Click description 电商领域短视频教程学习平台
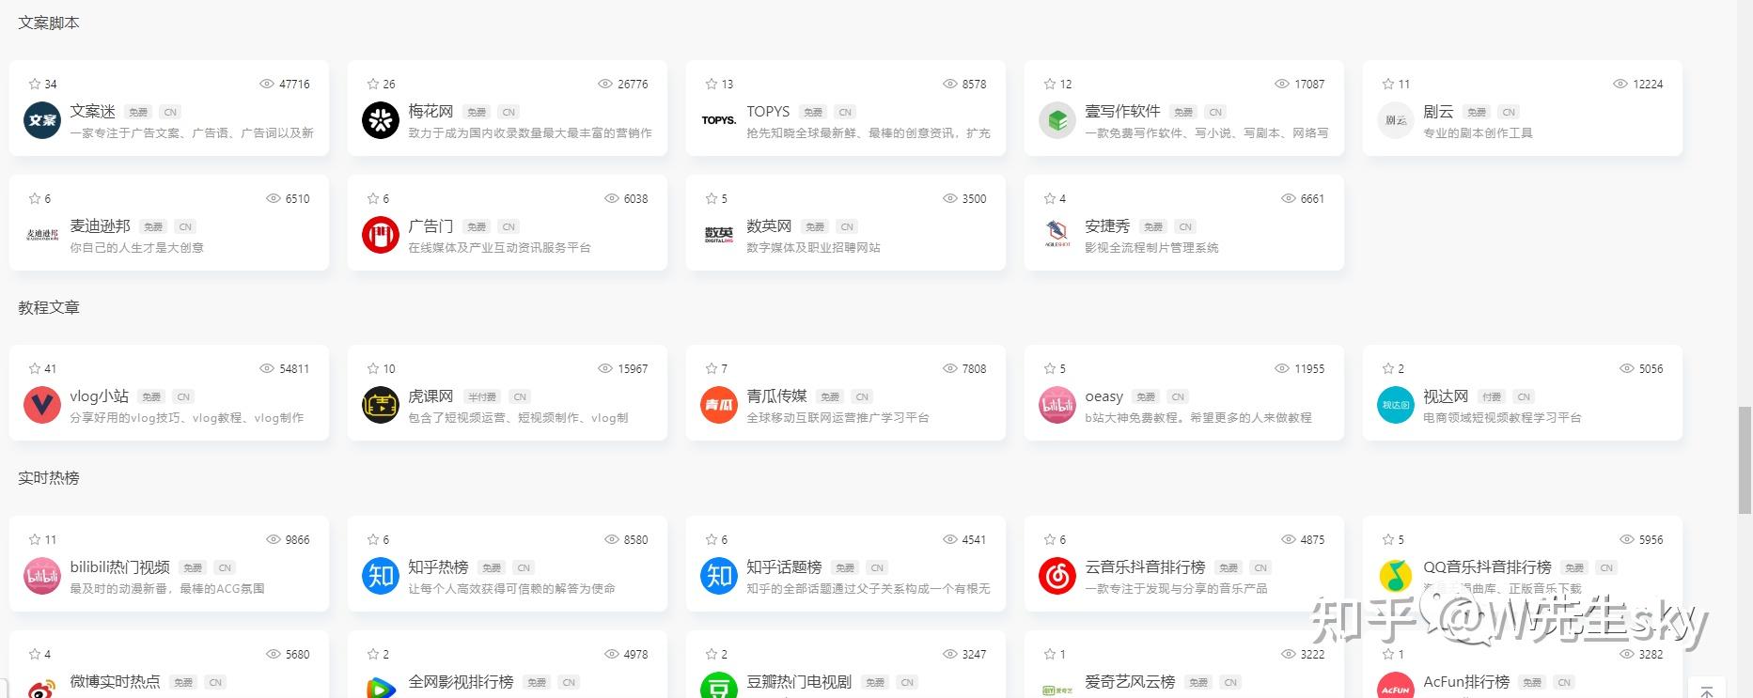This screenshot has height=698, width=1753. pyautogui.click(x=1502, y=417)
